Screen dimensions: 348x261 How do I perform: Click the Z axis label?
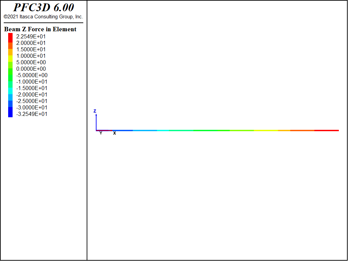click(95, 111)
